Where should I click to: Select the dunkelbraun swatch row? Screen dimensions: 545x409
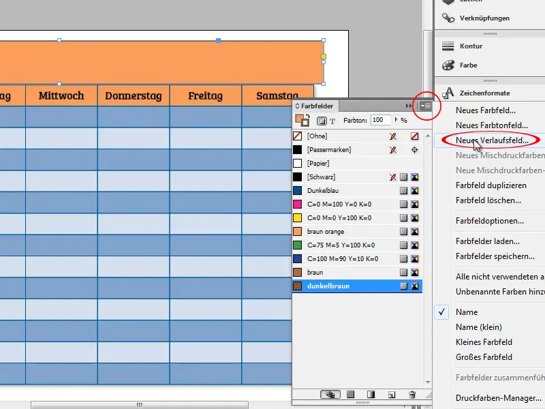[357, 286]
